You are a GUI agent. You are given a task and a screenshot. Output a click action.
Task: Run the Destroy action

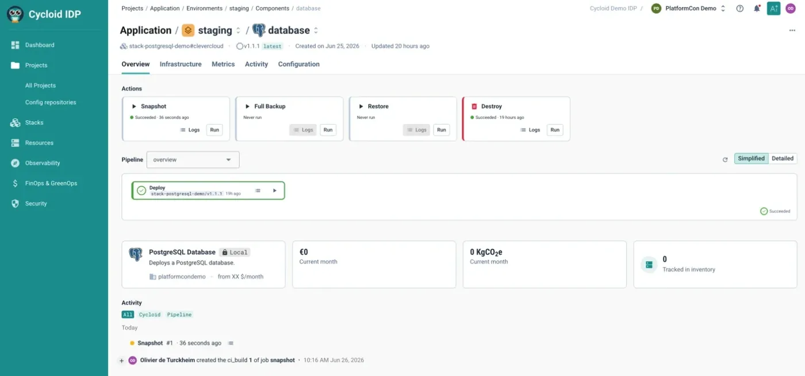click(555, 130)
